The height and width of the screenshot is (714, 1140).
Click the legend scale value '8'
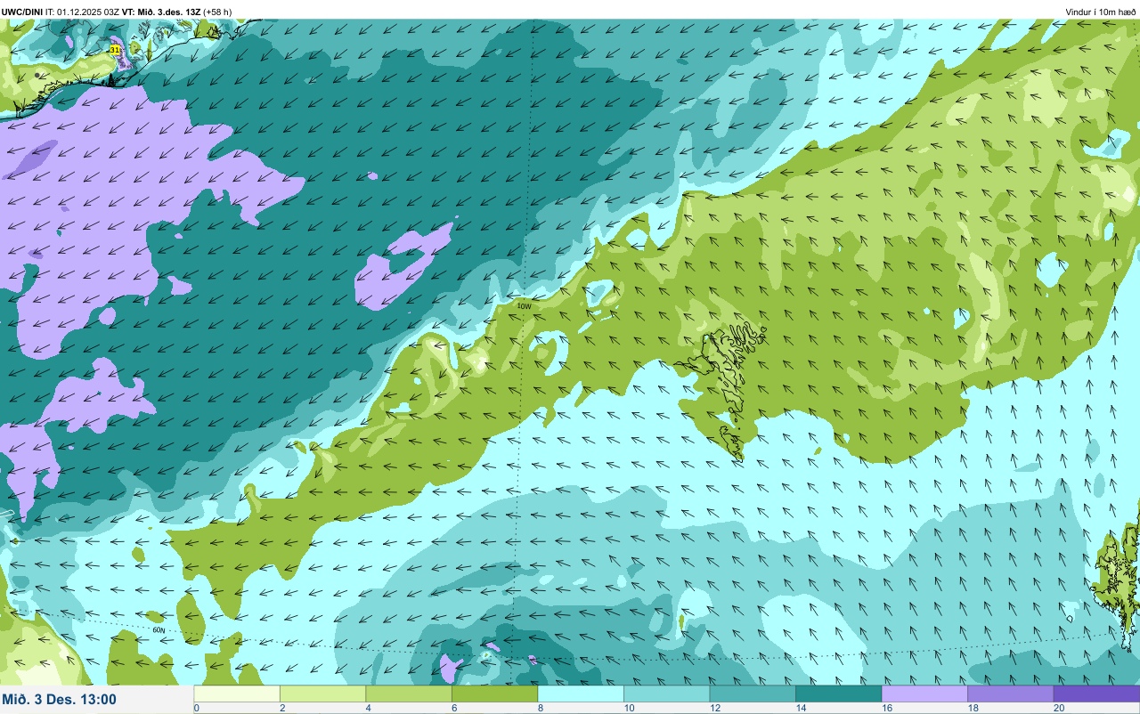coord(539,708)
